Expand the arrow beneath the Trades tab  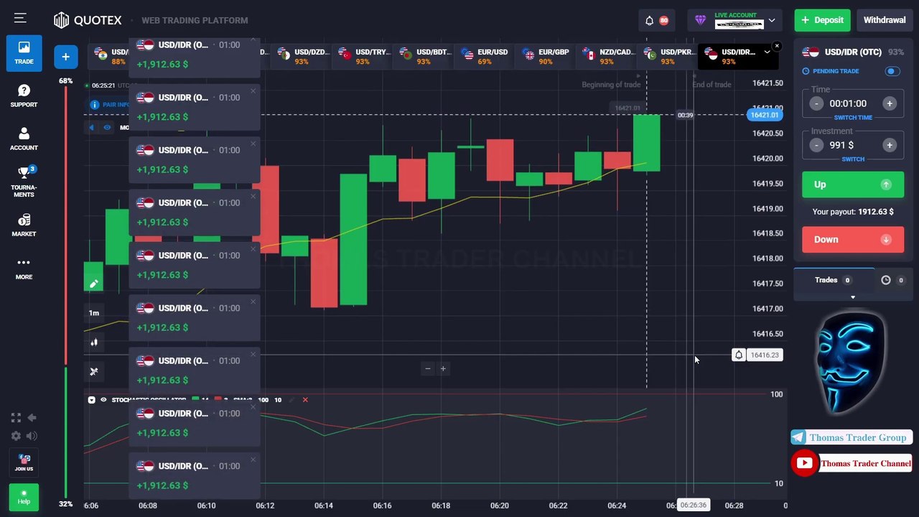[853, 297]
